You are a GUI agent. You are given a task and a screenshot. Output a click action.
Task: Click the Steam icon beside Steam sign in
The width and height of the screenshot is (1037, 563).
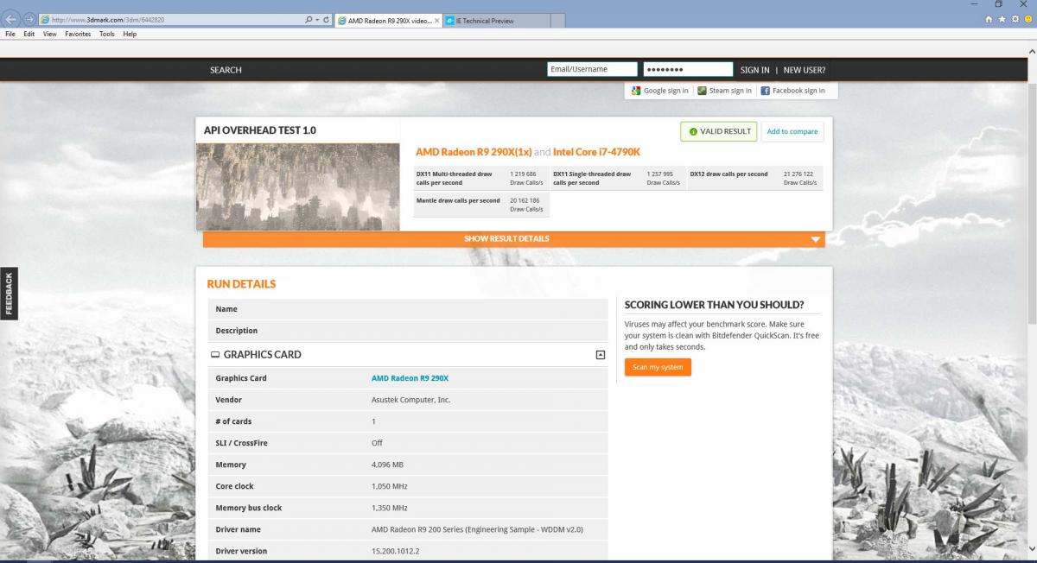(x=703, y=91)
